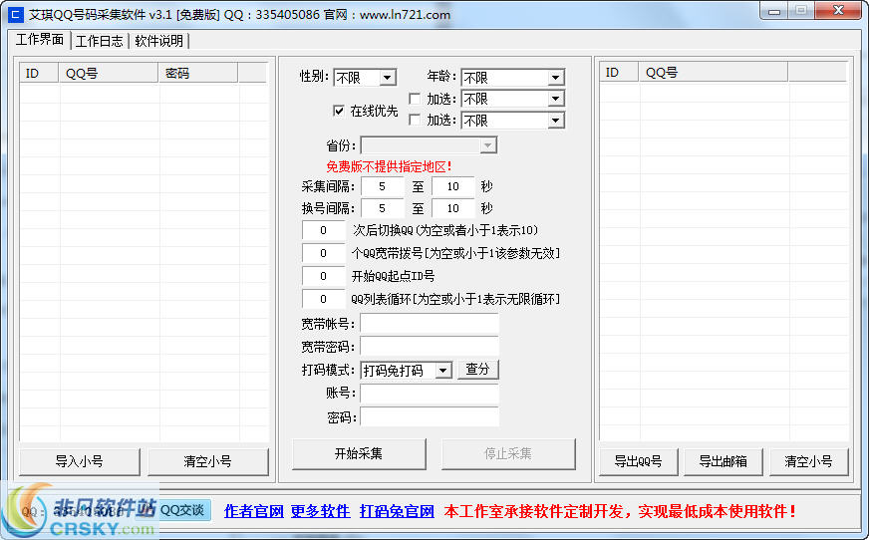Click 清空小号 under the right list
The image size is (869, 540).
(x=808, y=461)
